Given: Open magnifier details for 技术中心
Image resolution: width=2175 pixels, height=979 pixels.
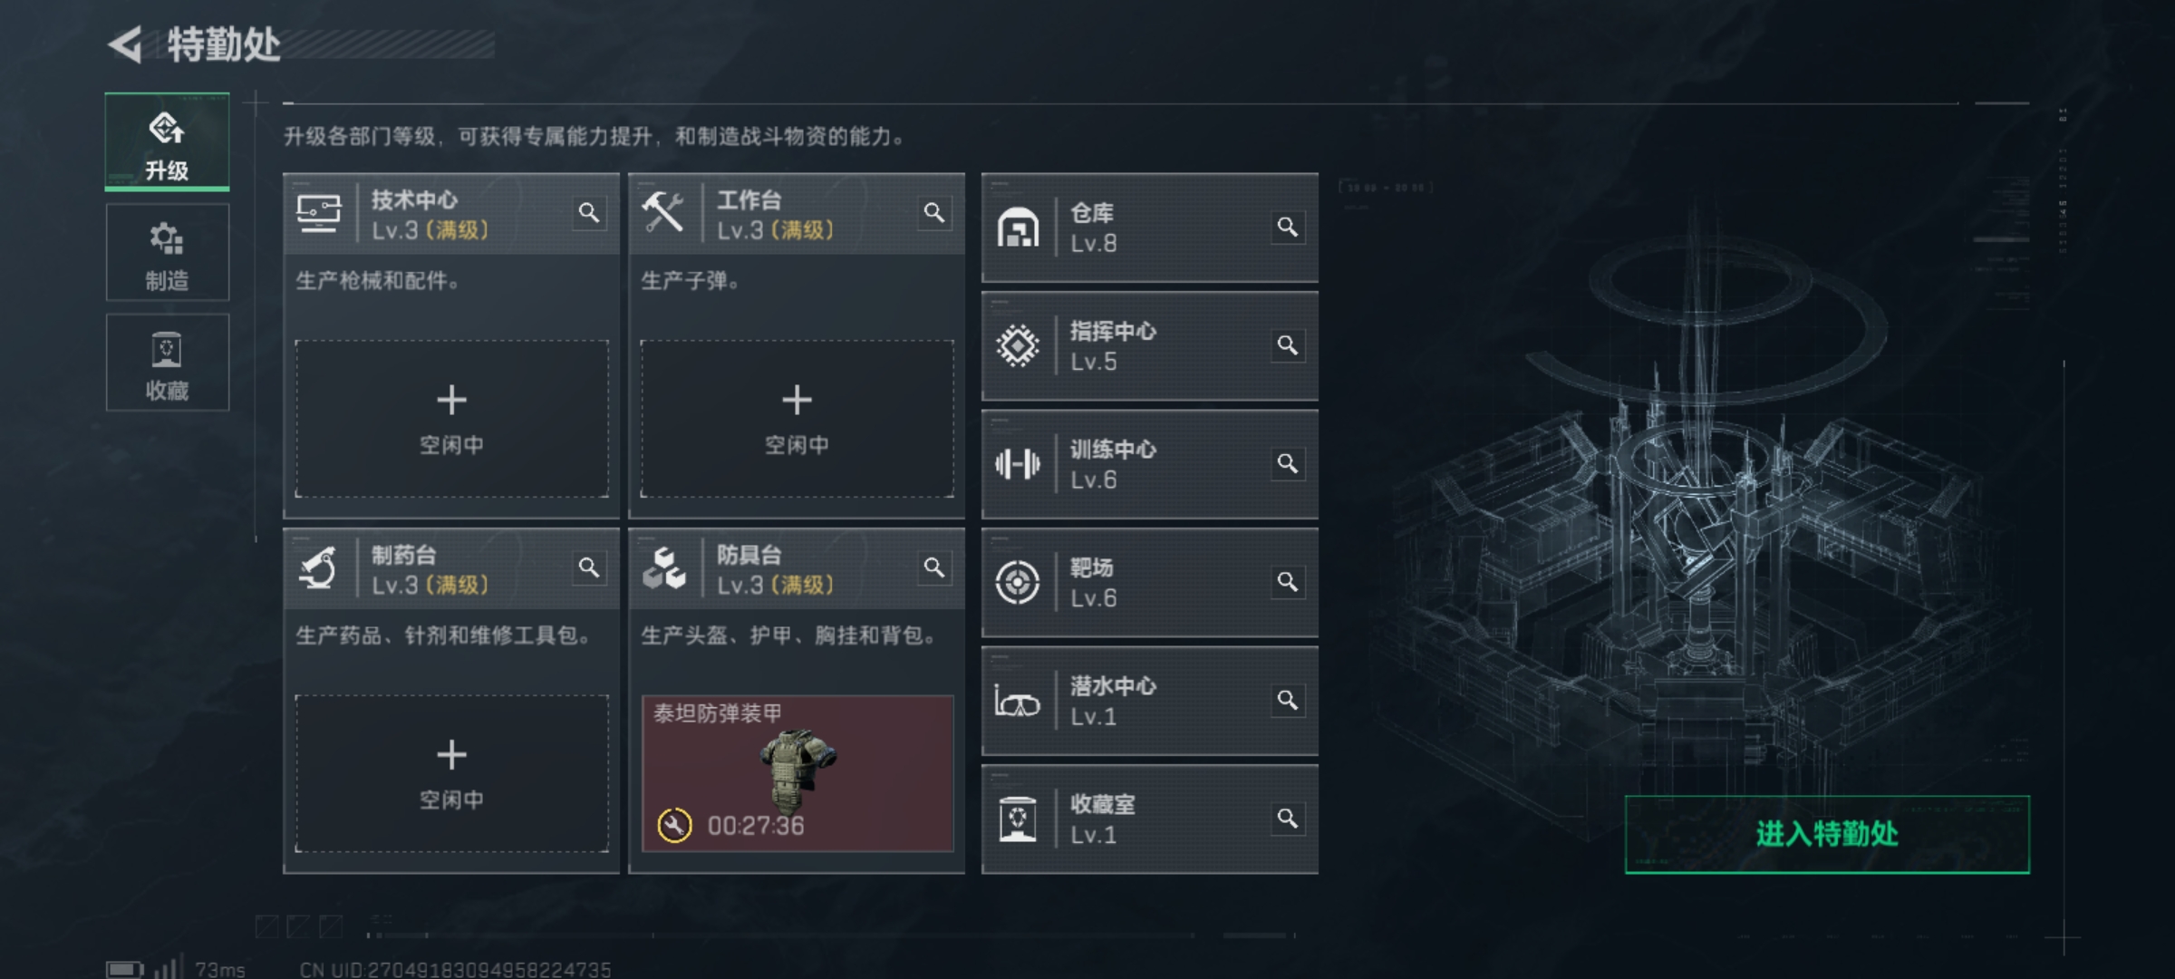Looking at the screenshot, I should [x=589, y=213].
